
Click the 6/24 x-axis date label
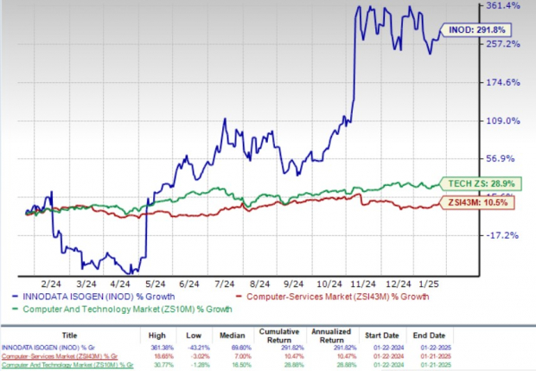189,285
